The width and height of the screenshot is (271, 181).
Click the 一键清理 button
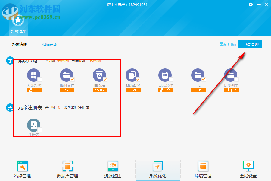click(x=250, y=44)
